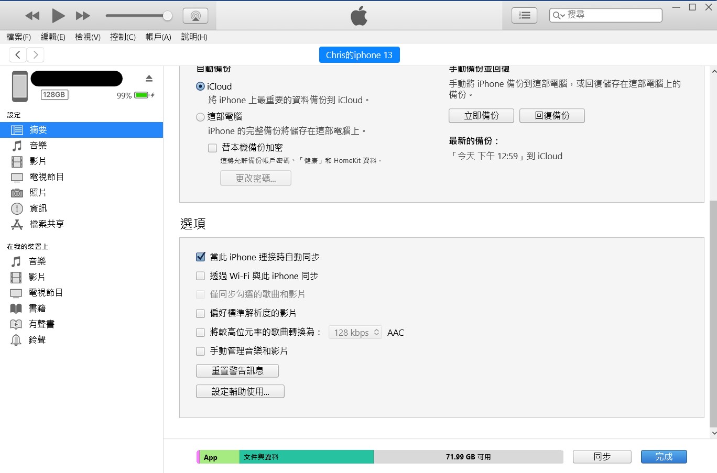Click the Apple logo in toolbar
717x473 pixels.
[359, 16]
